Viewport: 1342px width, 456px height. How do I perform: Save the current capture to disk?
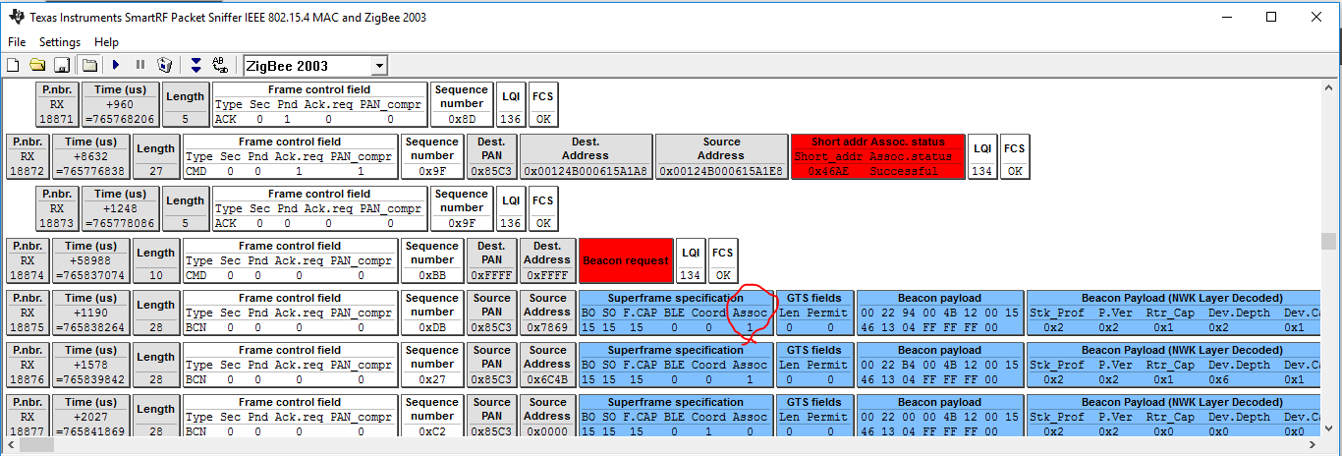tap(62, 65)
